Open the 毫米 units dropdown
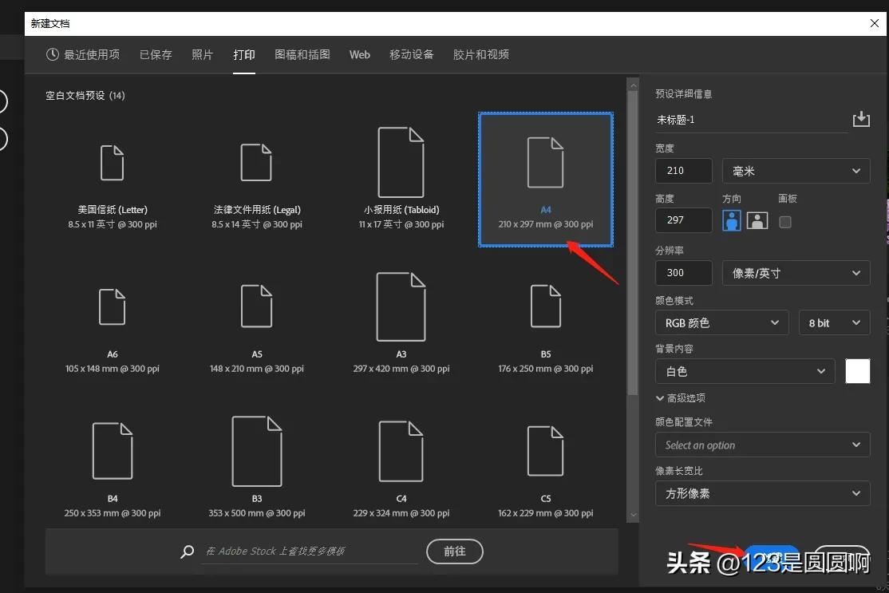The image size is (889, 593). (x=795, y=170)
